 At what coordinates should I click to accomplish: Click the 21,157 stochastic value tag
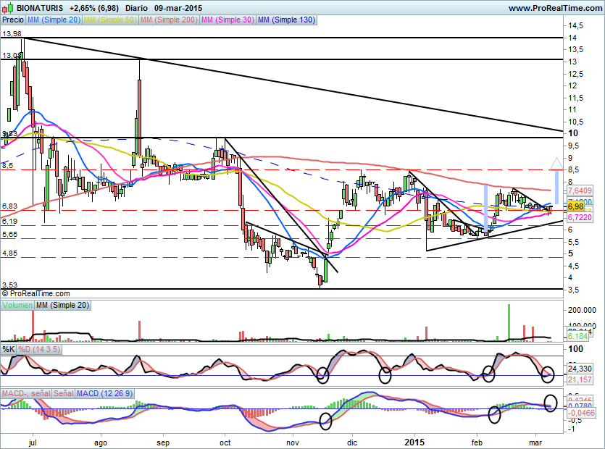[x=580, y=379]
